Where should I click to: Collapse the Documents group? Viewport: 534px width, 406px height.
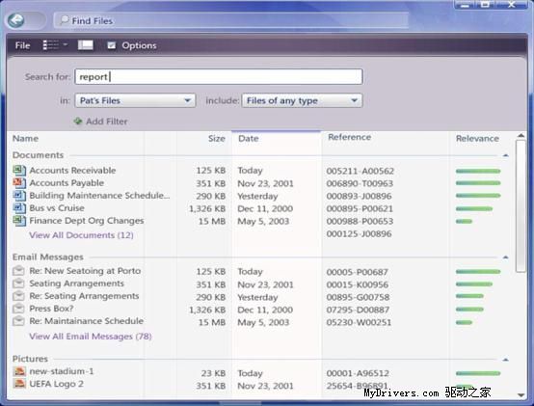coord(506,155)
